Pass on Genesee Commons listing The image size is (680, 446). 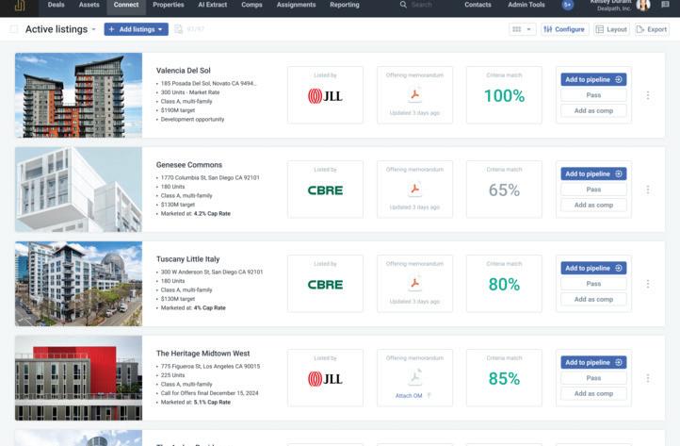tap(593, 190)
